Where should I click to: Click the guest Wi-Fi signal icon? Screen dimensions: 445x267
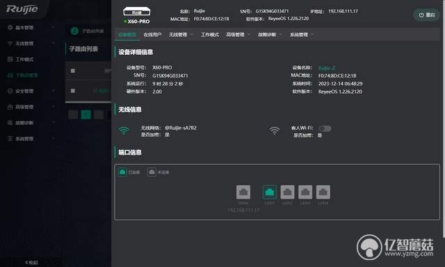click(275, 130)
